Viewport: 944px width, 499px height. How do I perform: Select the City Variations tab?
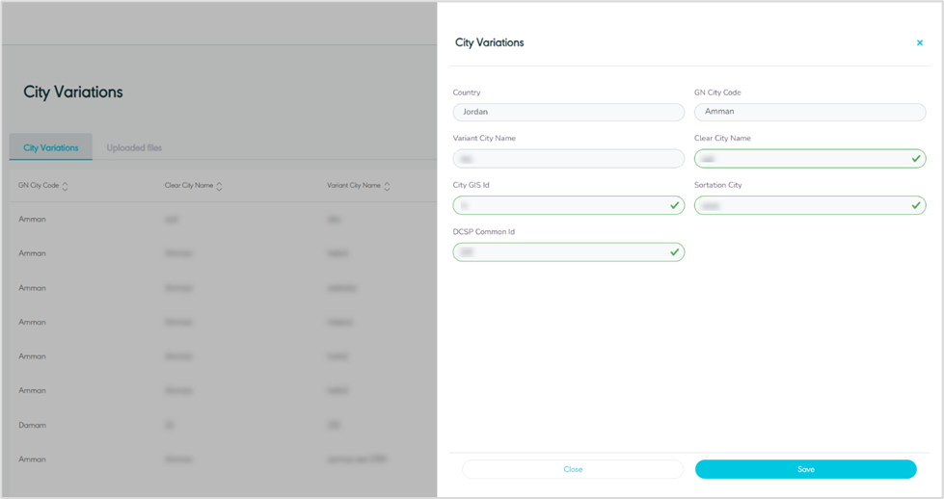click(51, 148)
